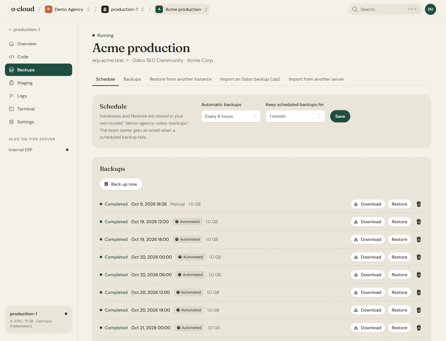Delete the Oct 21, 2026 00:00 backup
The height and width of the screenshot is (341, 446).
click(x=419, y=328)
